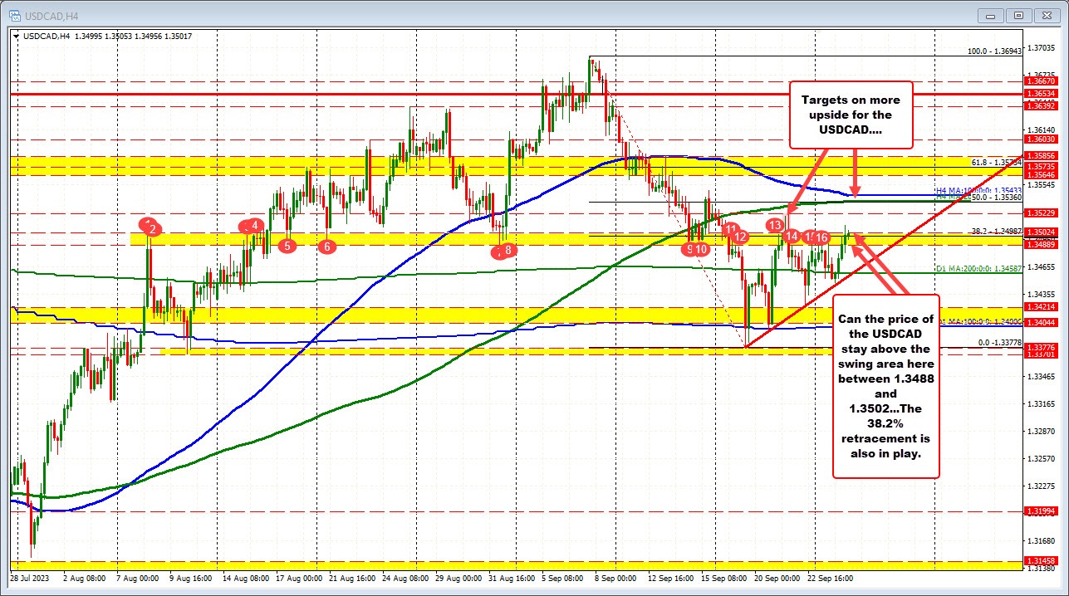Image resolution: width=1069 pixels, height=596 pixels.
Task: Select the red circle marker numbered 6
Action: [x=327, y=247]
